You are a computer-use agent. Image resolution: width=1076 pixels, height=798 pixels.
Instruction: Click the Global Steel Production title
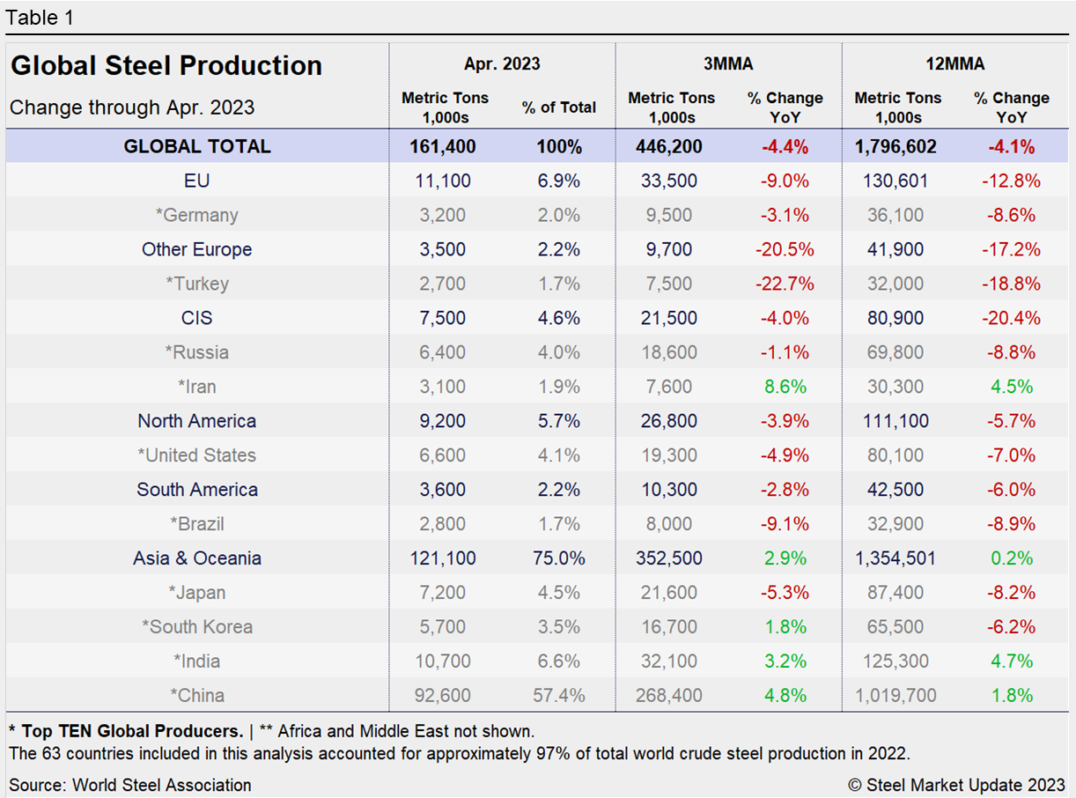tap(166, 66)
